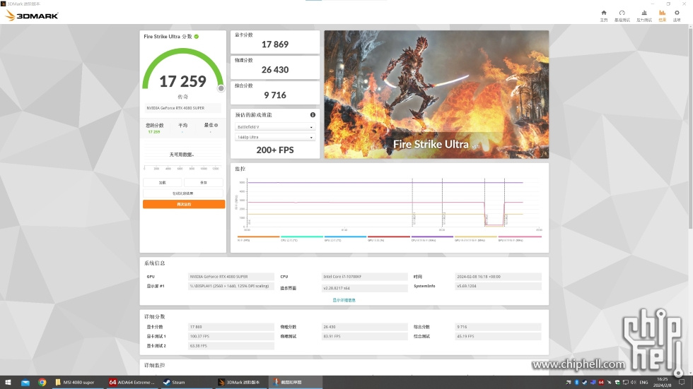Image resolution: width=693 pixels, height=389 pixels.
Task: Open the Benchmarks (基准测试) tab
Action: [622, 16]
